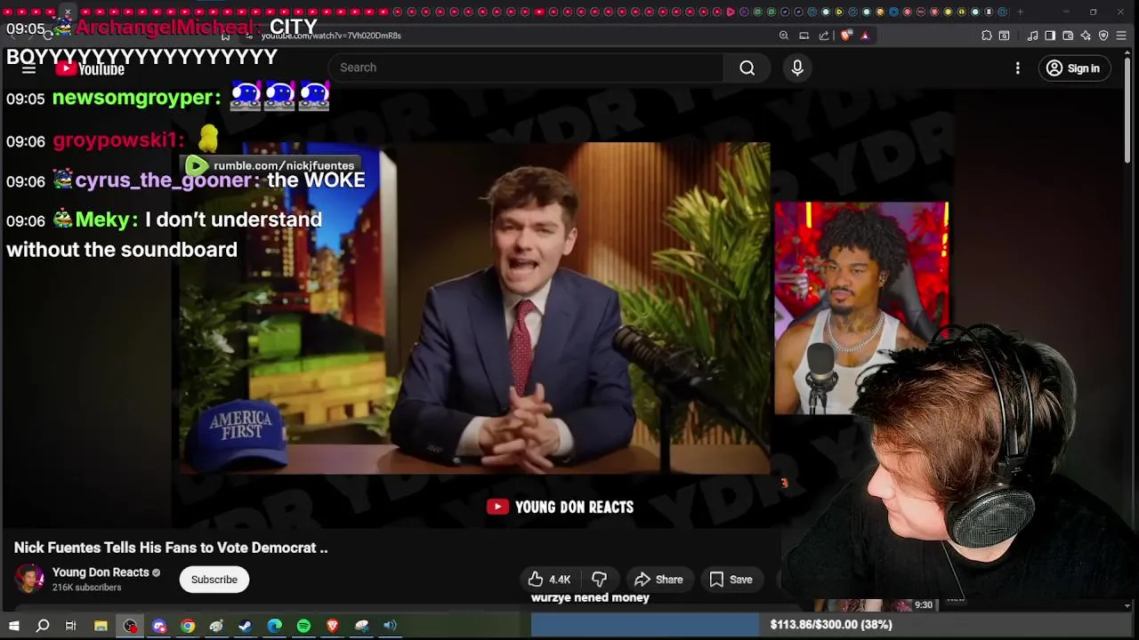Open OBS Studio from the taskbar
This screenshot has height=640, width=1139.
[131, 626]
